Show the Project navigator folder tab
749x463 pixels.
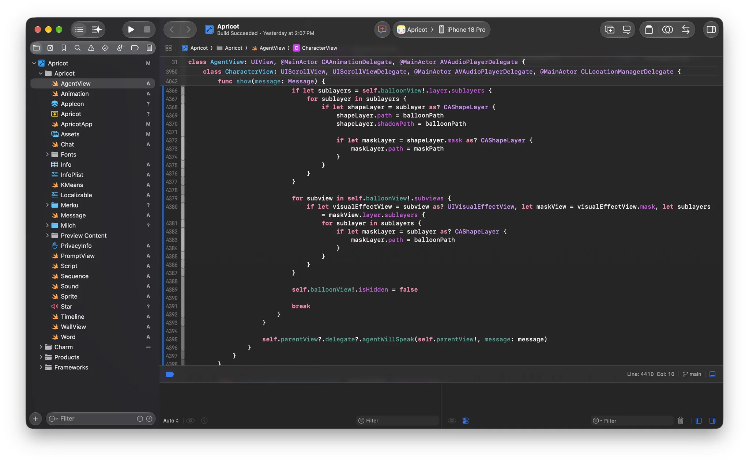pyautogui.click(x=36, y=48)
